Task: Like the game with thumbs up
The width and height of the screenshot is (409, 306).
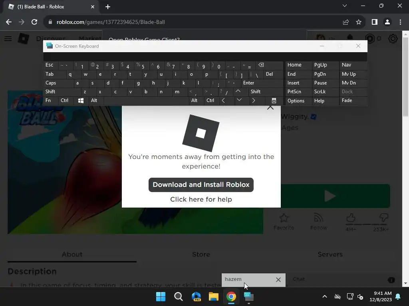Action: point(351,218)
